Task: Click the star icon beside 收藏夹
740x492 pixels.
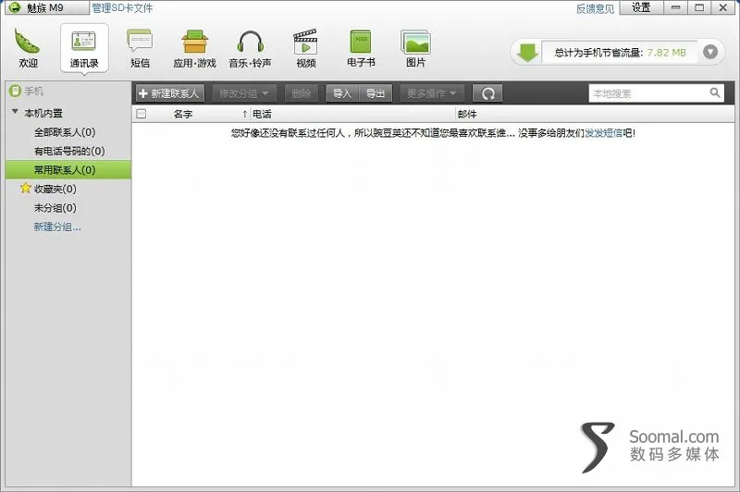Action: point(26,189)
